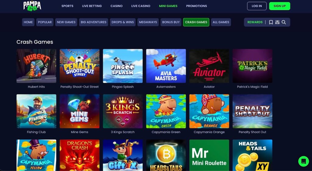Screen dimensions: 312x171
Task: Launch the Aviator game thumbnail
Action: pyautogui.click(x=209, y=66)
